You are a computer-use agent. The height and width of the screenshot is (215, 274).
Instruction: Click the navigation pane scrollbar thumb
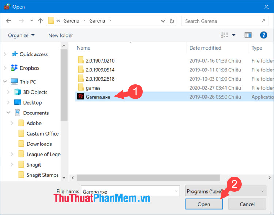(x=64, y=85)
